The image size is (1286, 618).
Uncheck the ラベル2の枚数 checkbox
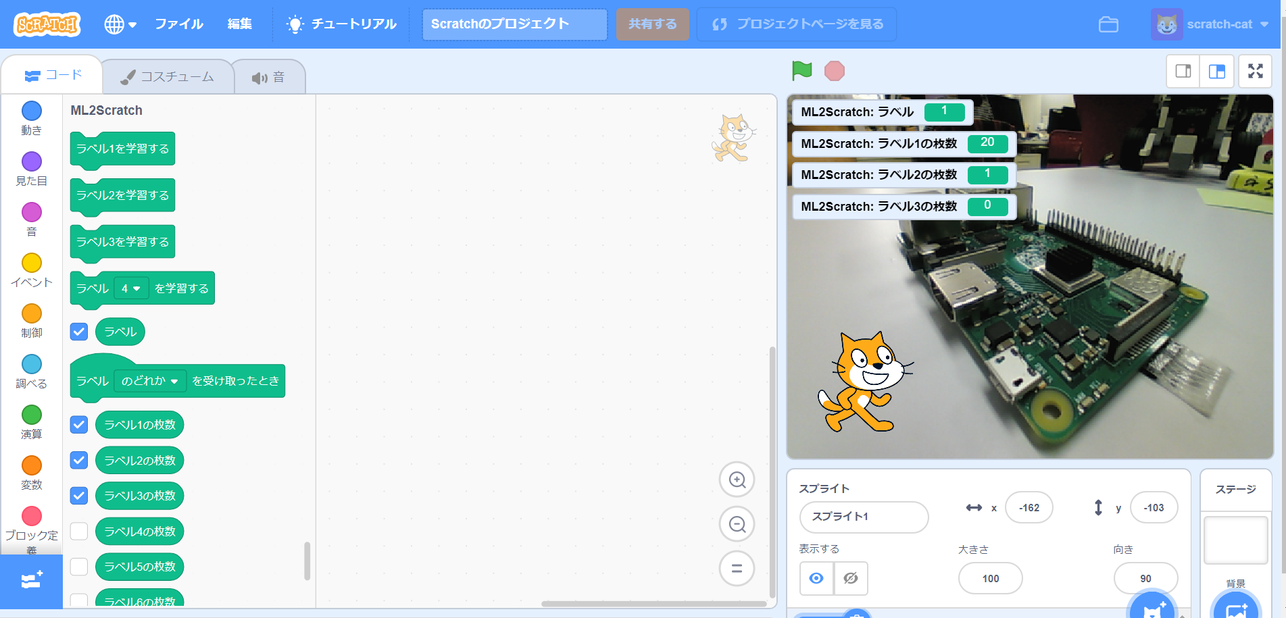(79, 461)
